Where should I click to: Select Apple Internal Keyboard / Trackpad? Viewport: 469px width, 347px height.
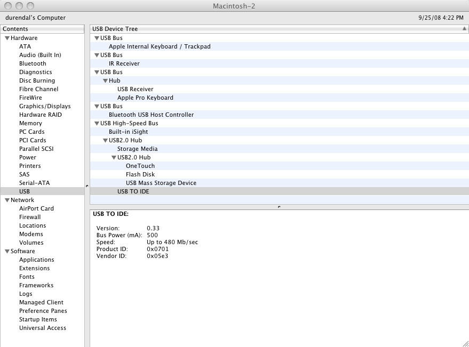[158, 46]
